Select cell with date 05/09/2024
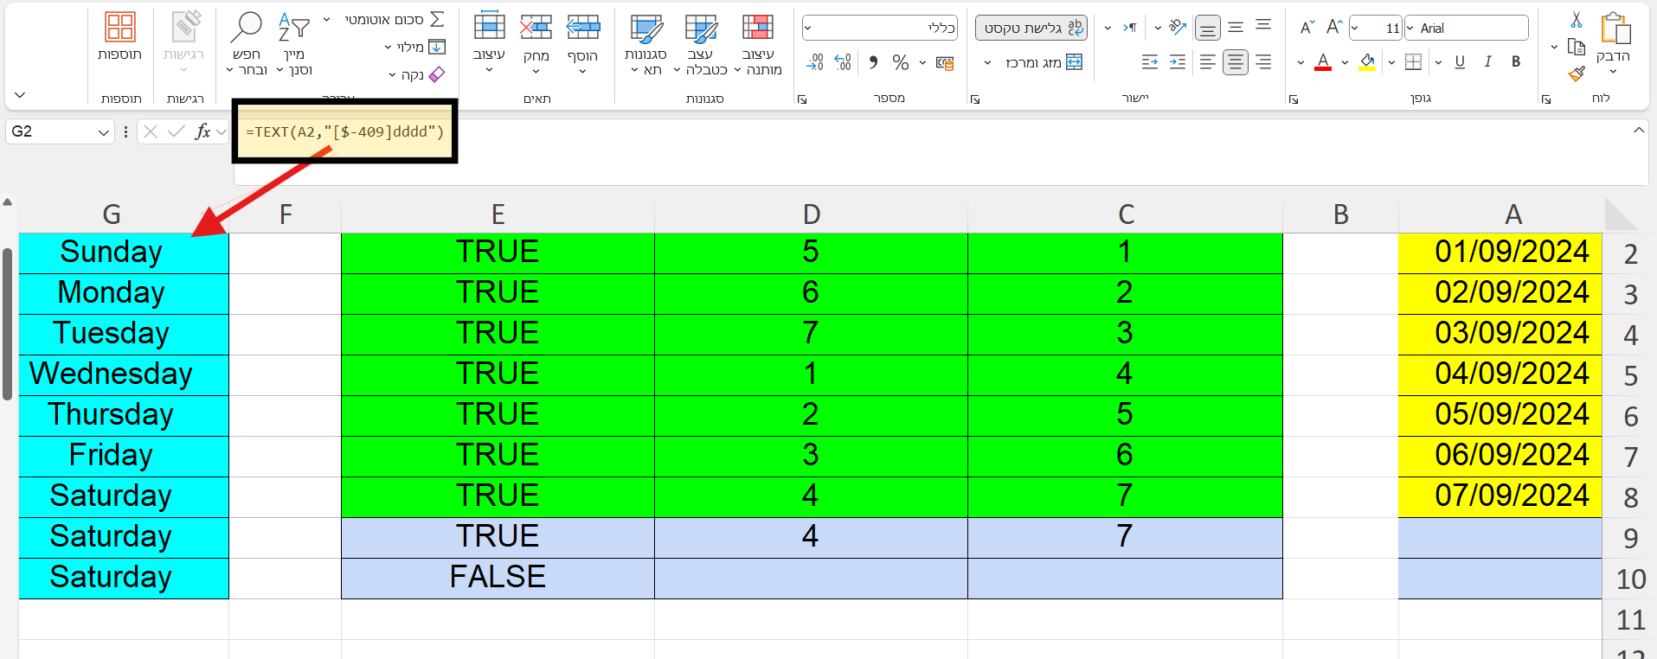This screenshot has height=659, width=1657. coord(1500,415)
